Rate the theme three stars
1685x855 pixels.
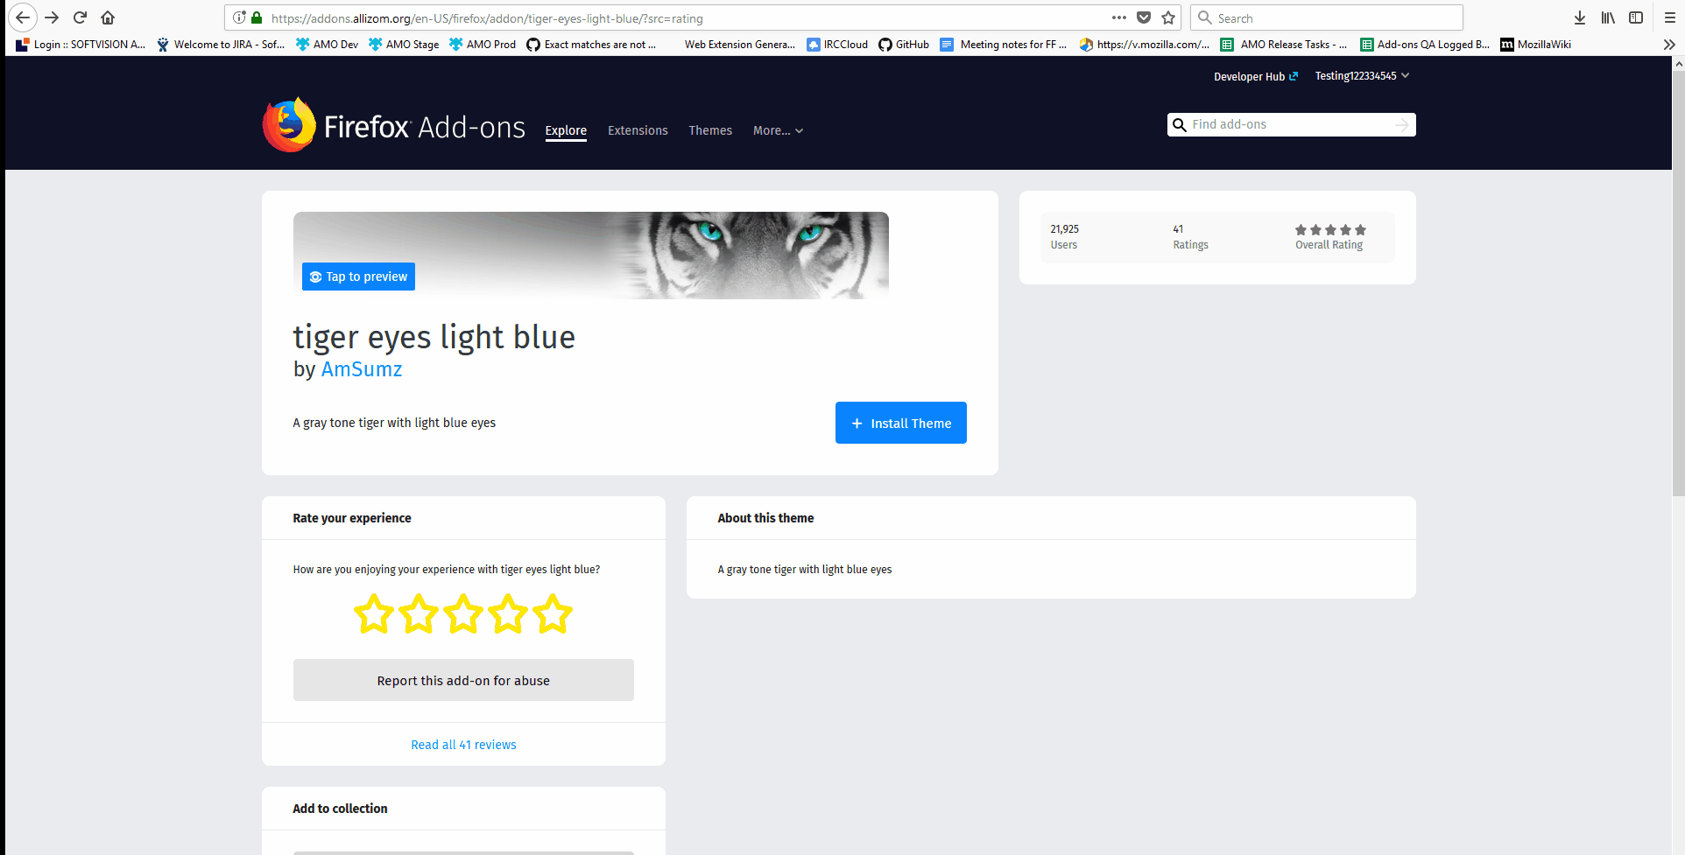[x=463, y=613]
